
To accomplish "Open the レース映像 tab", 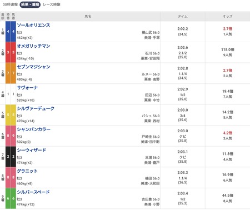I will click(52, 4).
